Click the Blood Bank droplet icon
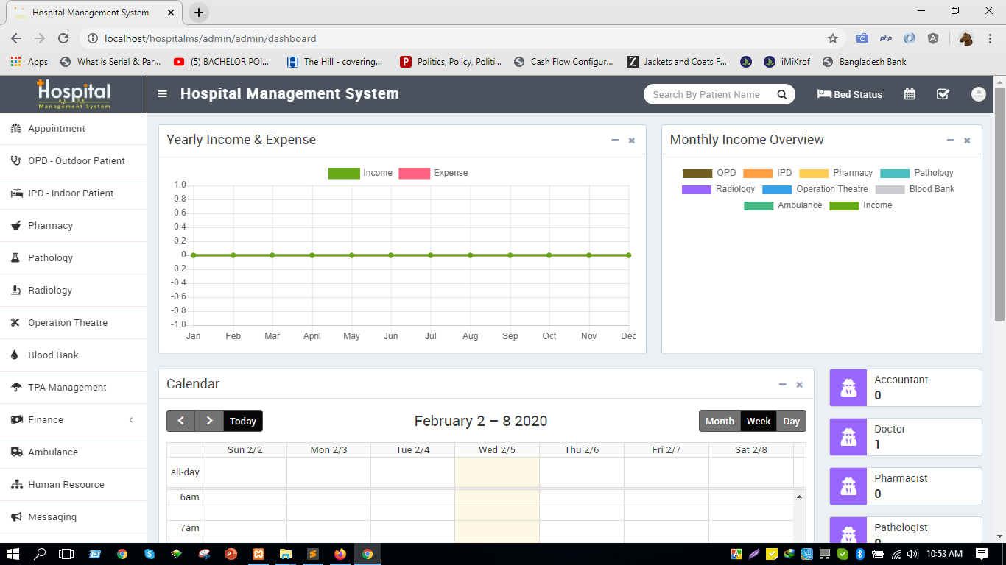This screenshot has width=1006, height=565. click(x=15, y=355)
